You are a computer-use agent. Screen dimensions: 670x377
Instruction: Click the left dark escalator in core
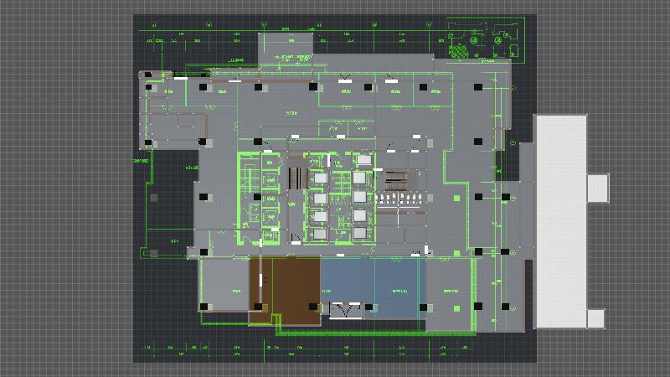pyautogui.click(x=293, y=178)
